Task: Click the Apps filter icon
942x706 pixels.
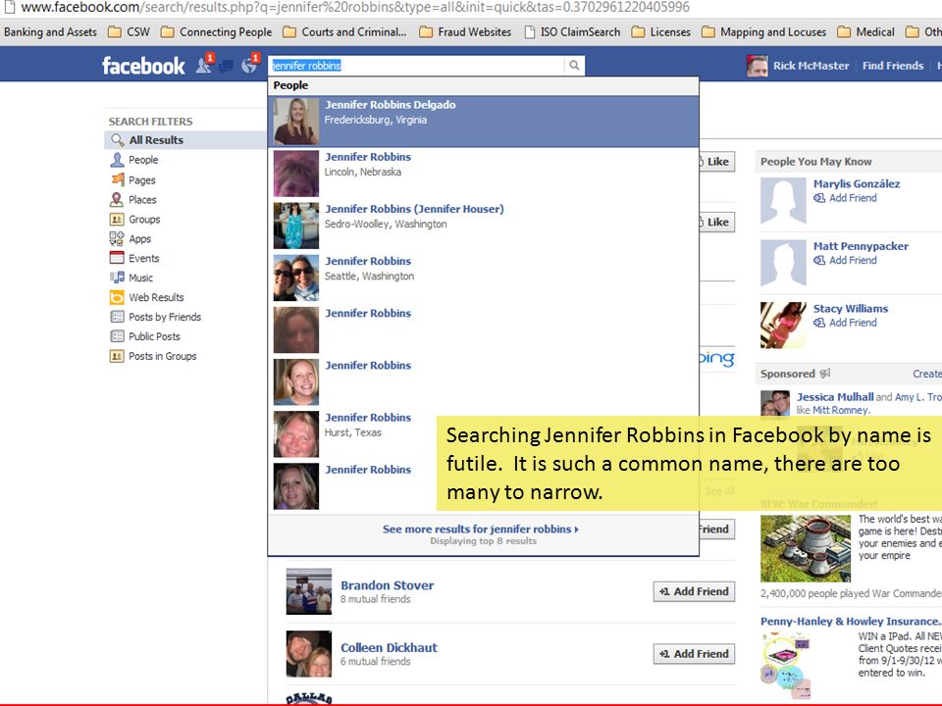Action: point(117,238)
